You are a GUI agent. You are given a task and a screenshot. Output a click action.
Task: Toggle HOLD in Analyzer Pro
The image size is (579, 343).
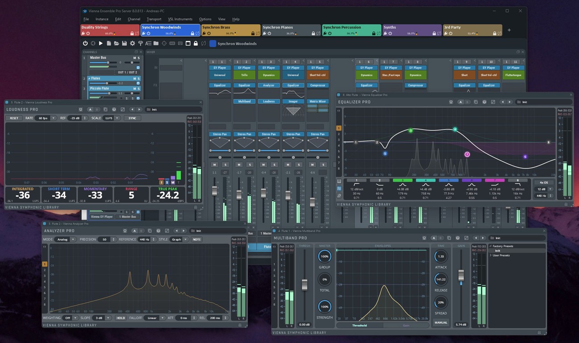121,318
